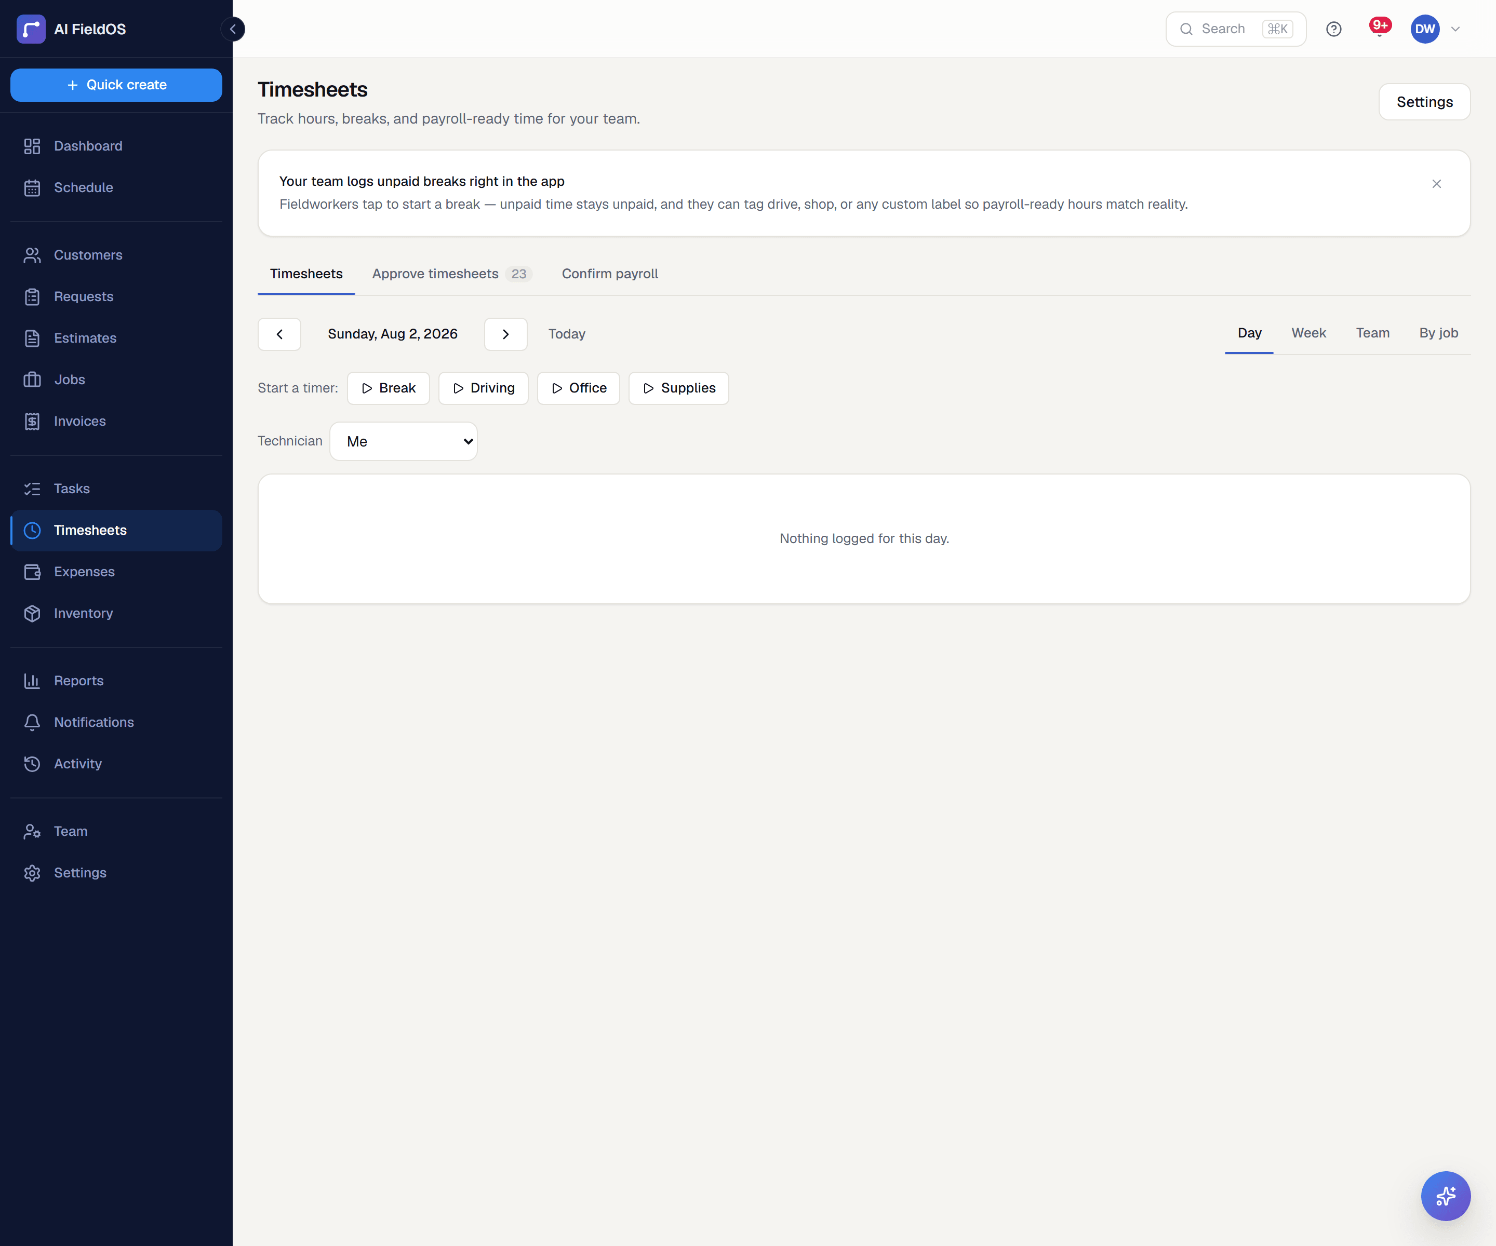Open the Dashboard sidebar icon

32,146
